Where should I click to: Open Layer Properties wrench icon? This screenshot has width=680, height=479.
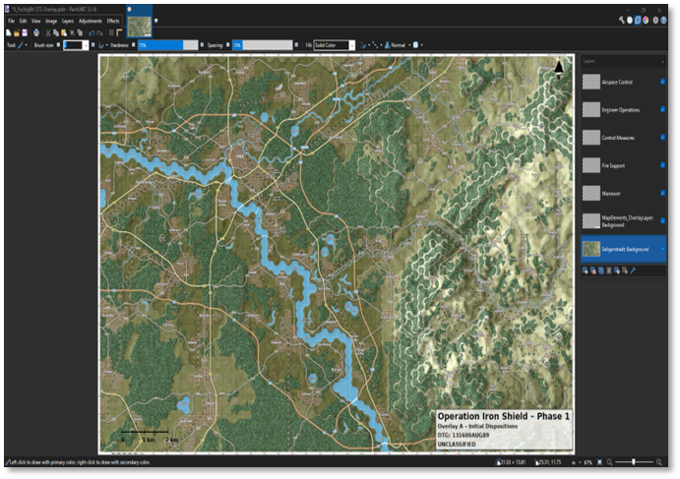coord(633,270)
